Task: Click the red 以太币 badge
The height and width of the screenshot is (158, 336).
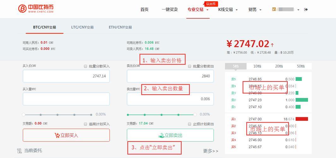Action: click(211, 4)
